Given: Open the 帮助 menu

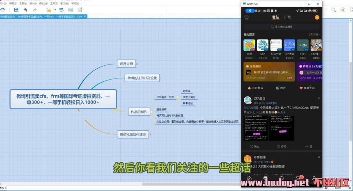Looking at the screenshot, I should click(75, 3).
